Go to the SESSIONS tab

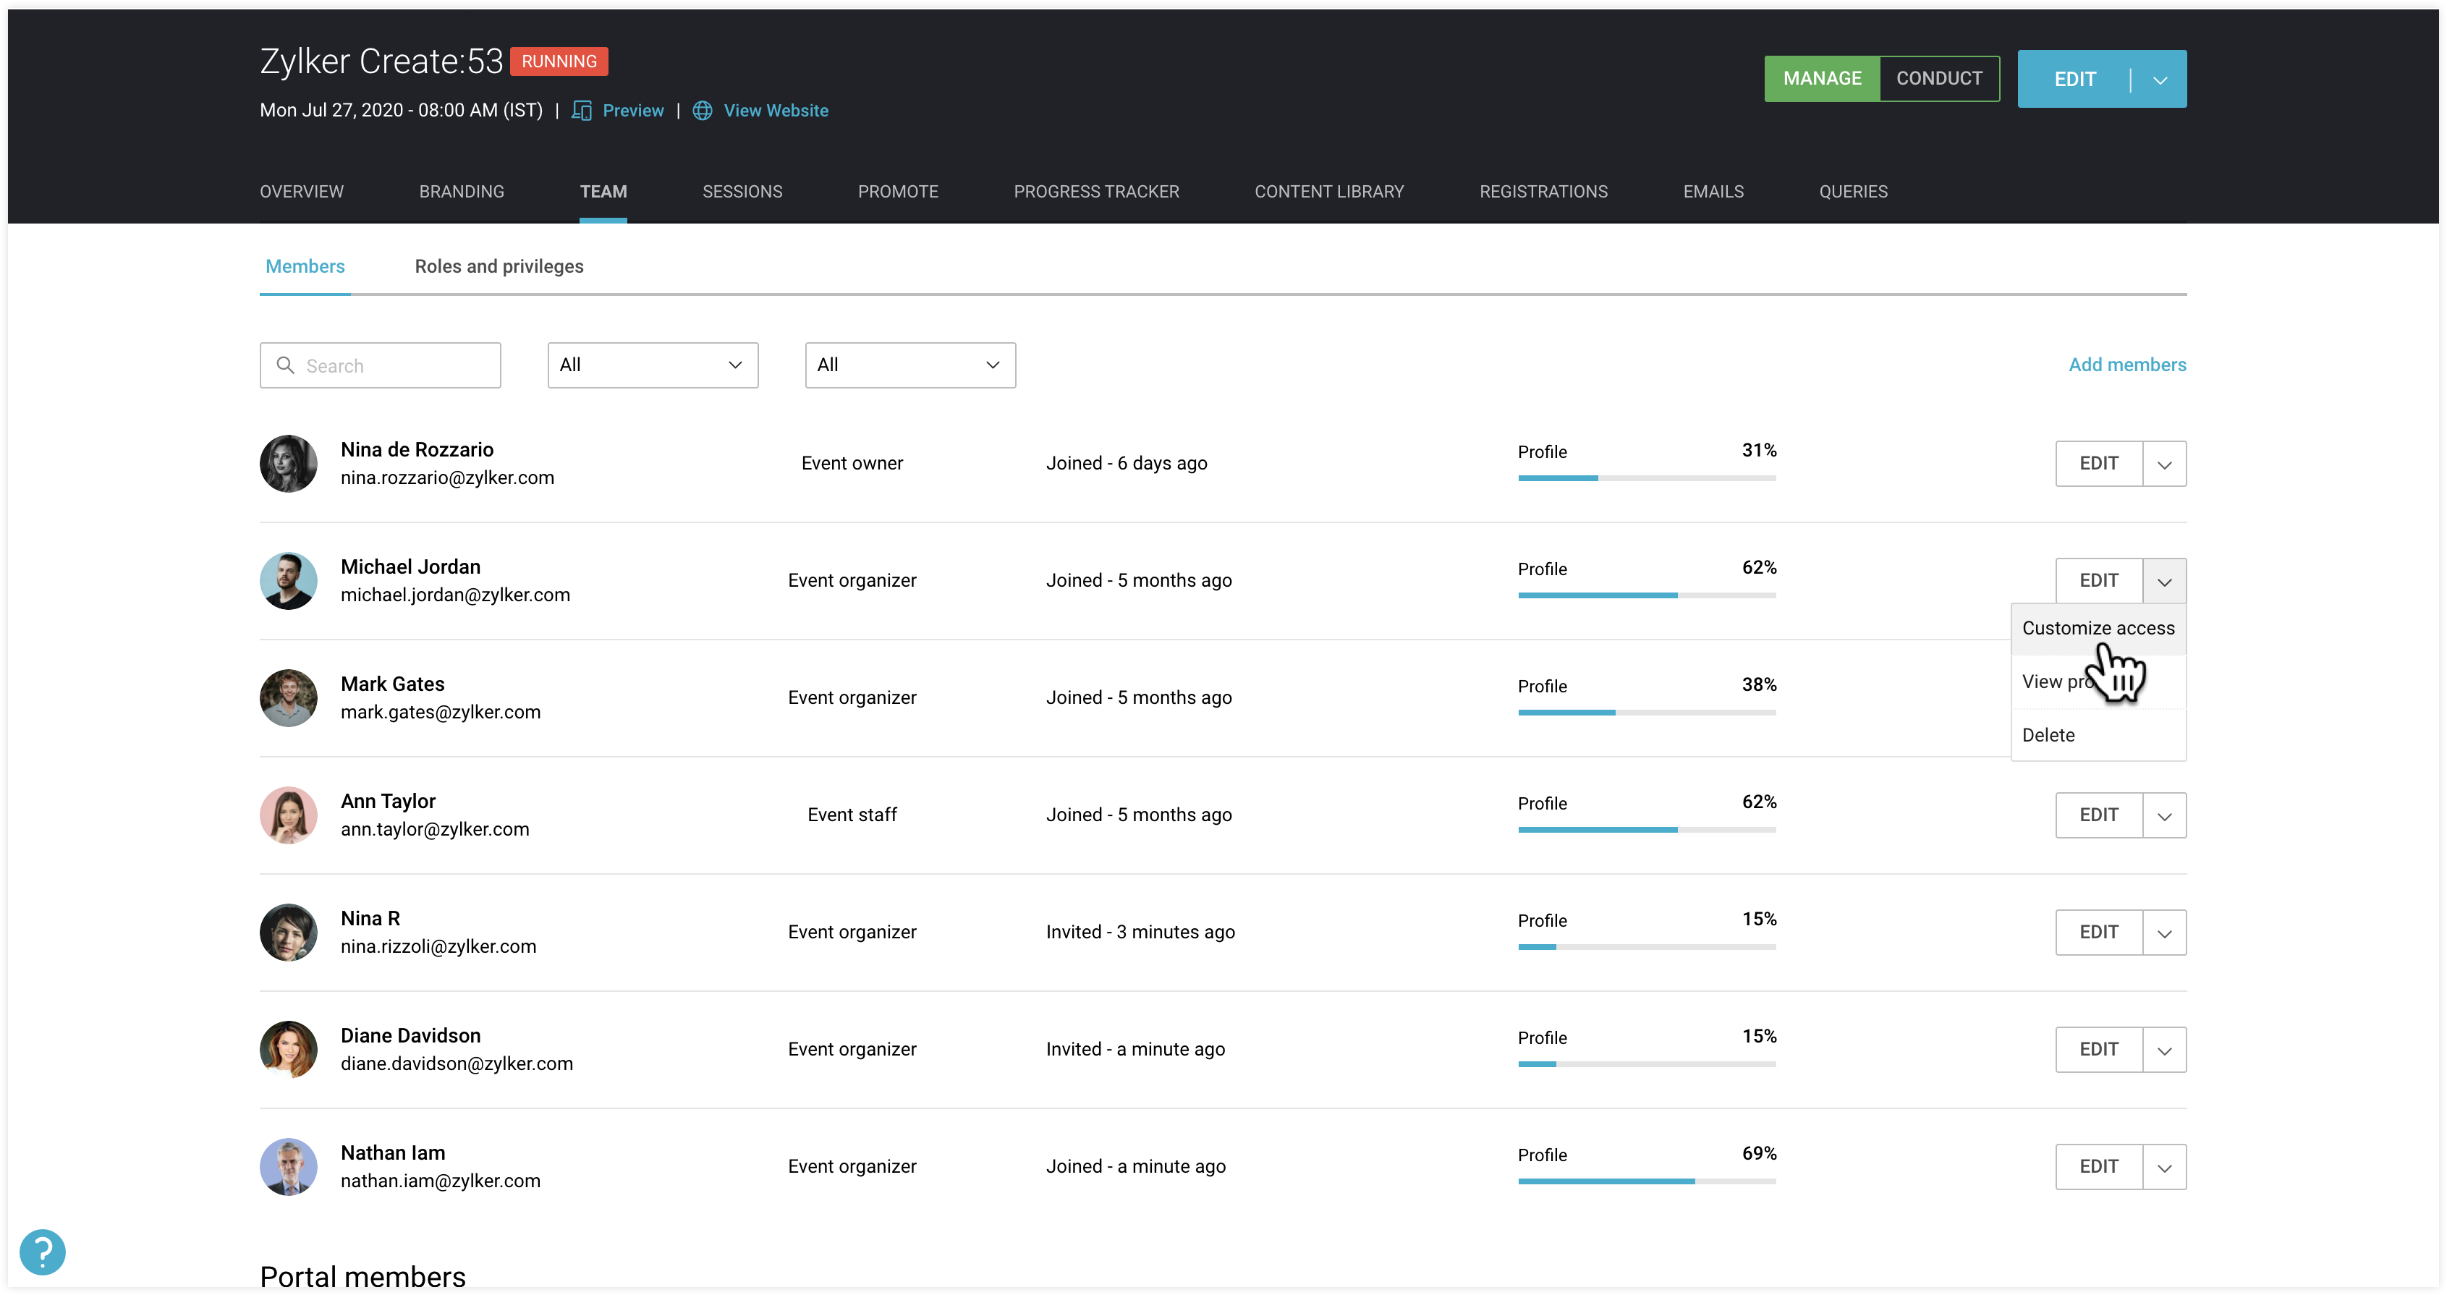[742, 191]
